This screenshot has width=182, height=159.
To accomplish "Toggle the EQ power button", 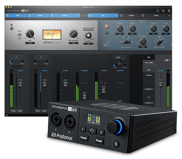I will click(x=90, y=15).
